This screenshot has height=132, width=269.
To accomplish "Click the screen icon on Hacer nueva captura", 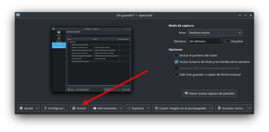I will [x=186, y=93].
